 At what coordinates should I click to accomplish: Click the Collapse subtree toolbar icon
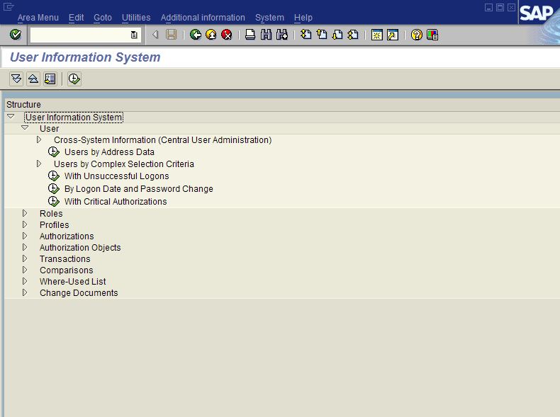[33, 79]
